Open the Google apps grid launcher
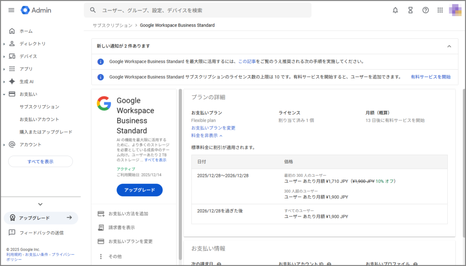Image resolution: width=466 pixels, height=266 pixels. click(440, 10)
